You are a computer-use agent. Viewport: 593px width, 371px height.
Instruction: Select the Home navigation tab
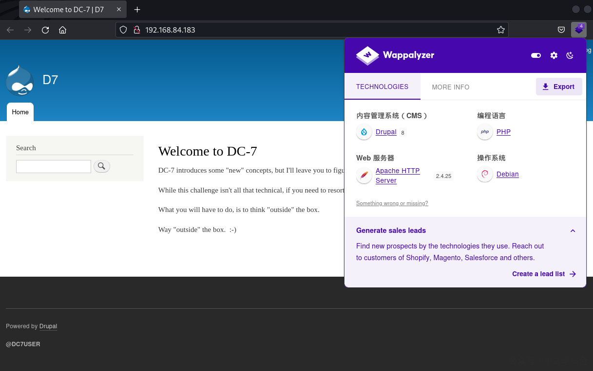[x=20, y=112]
